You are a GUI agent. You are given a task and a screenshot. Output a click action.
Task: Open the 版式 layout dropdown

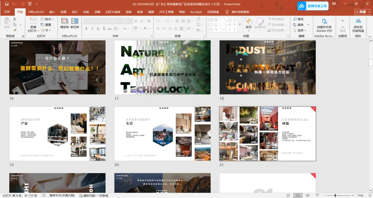47,19
